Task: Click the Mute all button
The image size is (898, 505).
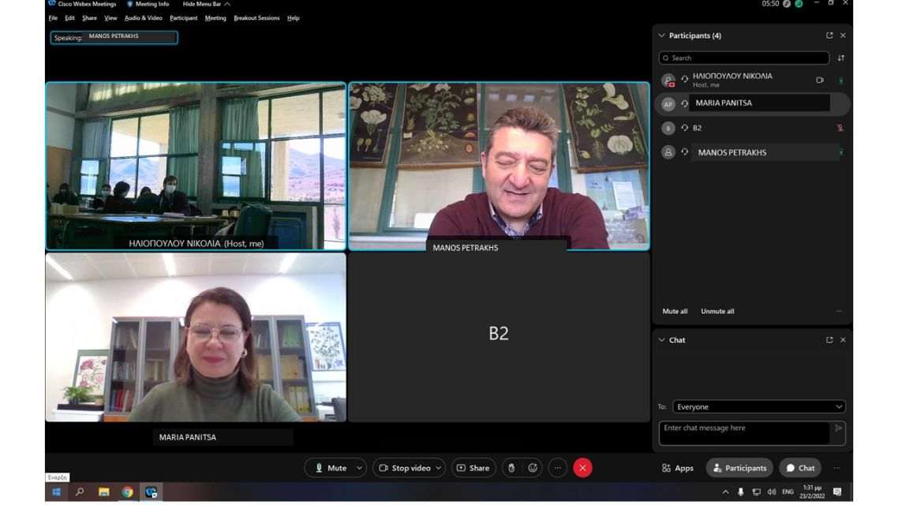Action: [x=675, y=312]
